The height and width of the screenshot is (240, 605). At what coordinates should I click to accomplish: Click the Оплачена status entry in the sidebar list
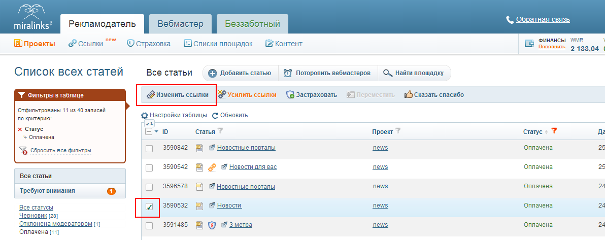[33, 231]
